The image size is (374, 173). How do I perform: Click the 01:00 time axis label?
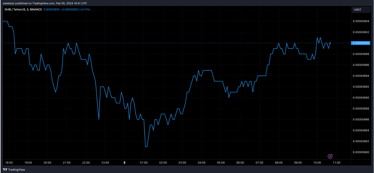pyautogui.click(x=144, y=163)
